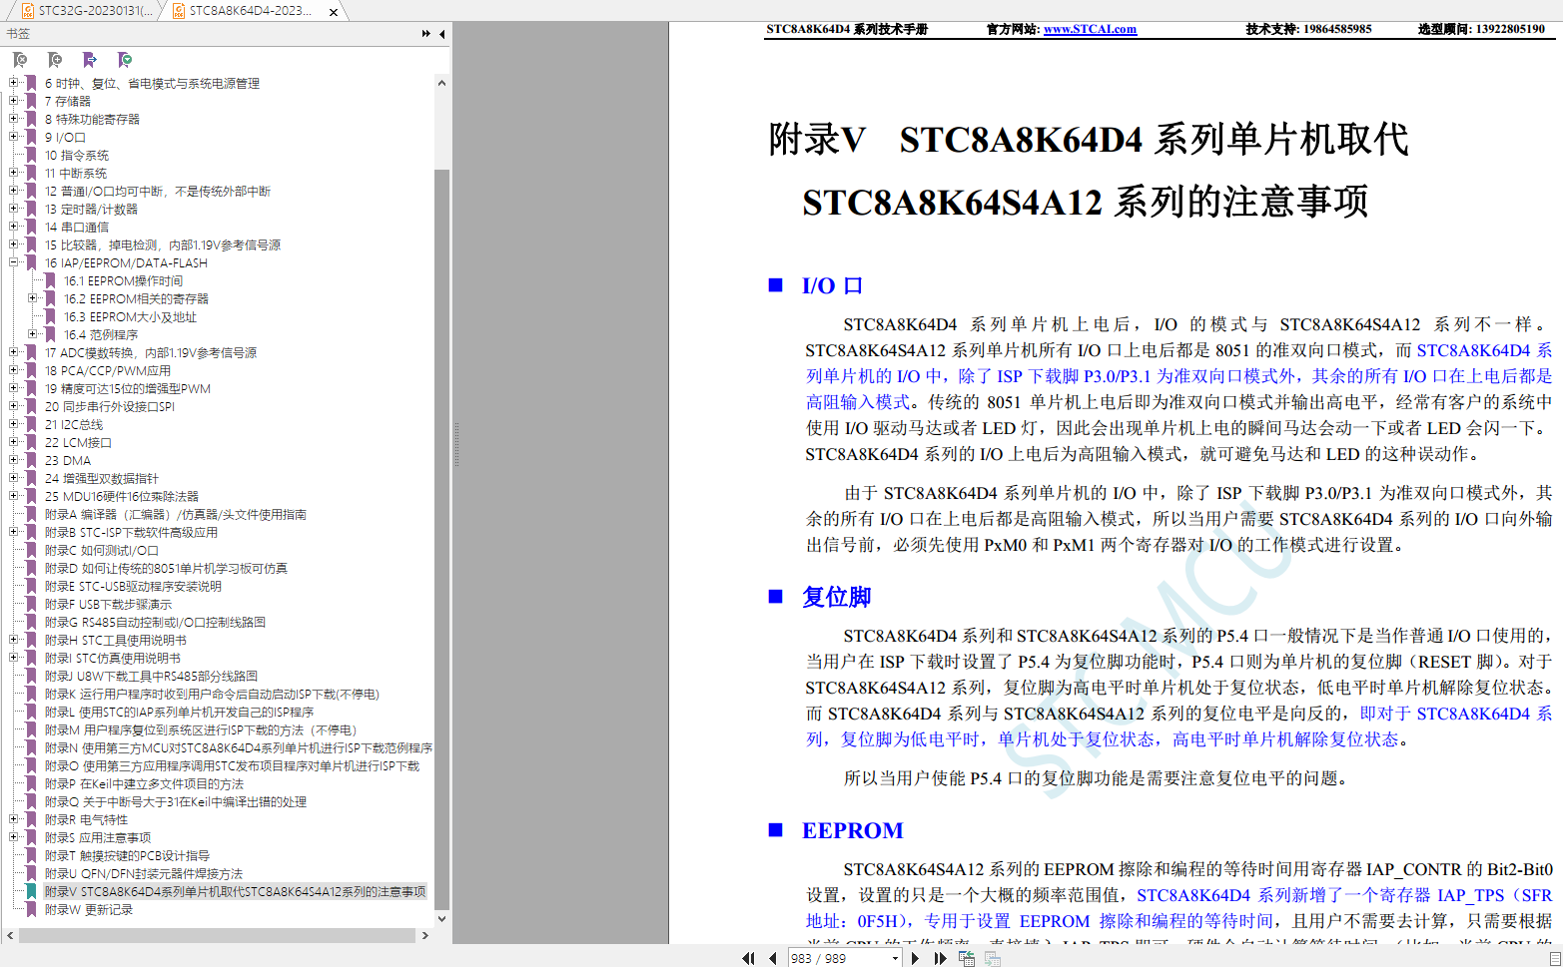Screen dimensions: 1563x967
Task: Open the bookmark options green dropdown icon
Action: click(x=125, y=60)
